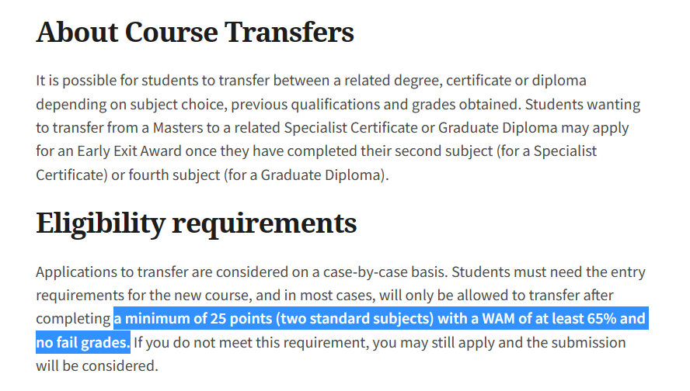
Task: Click the word "completing" before the highlighted text
Action: 73,319
